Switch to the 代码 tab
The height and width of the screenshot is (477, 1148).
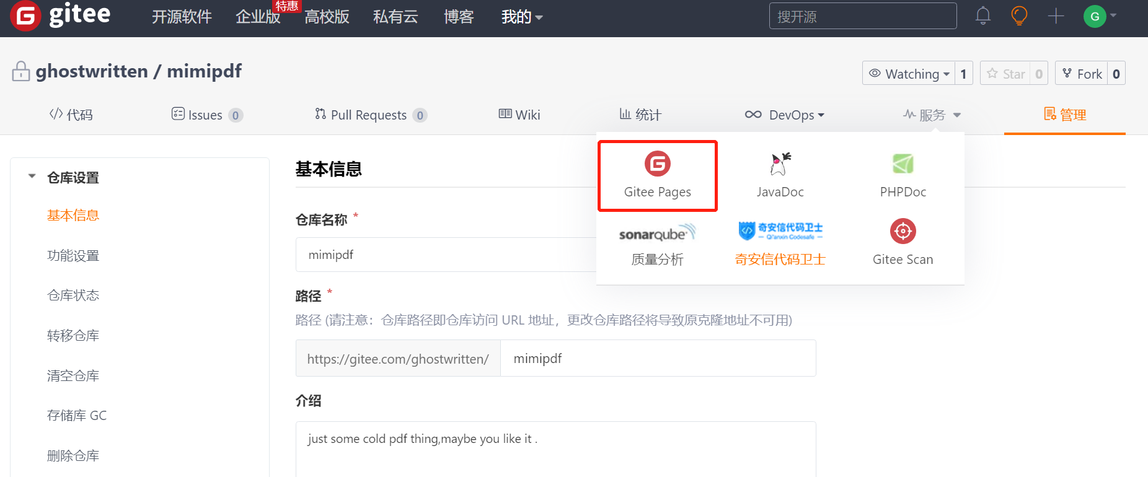(71, 115)
